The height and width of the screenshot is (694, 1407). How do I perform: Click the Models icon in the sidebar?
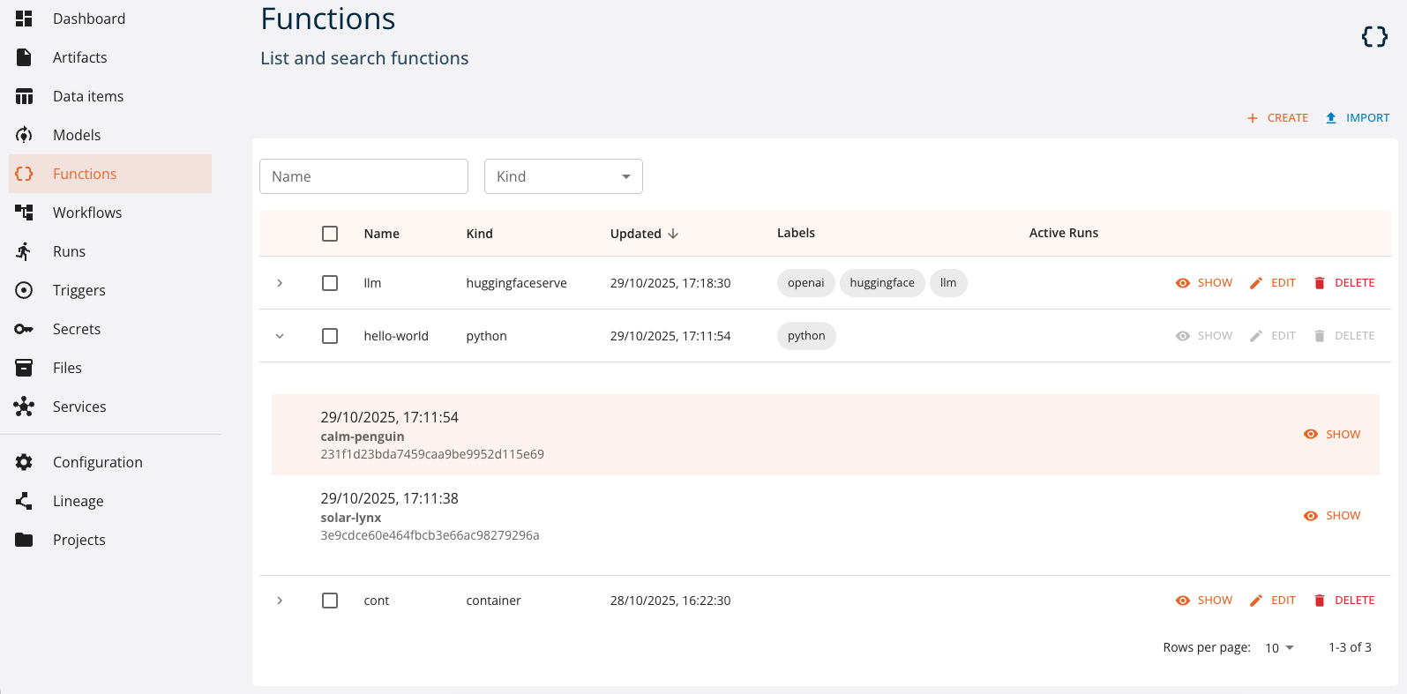tap(24, 135)
